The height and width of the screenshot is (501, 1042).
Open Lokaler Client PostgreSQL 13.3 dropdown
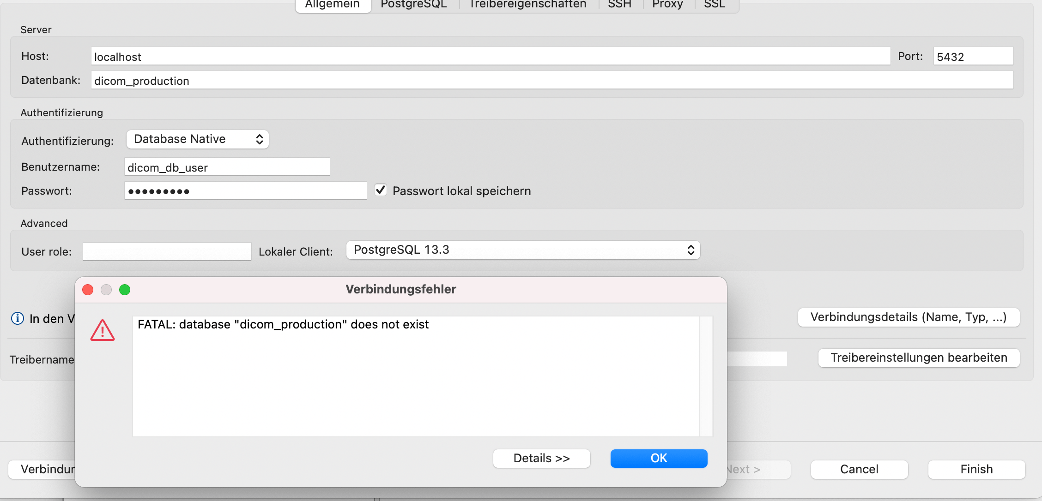coord(523,250)
